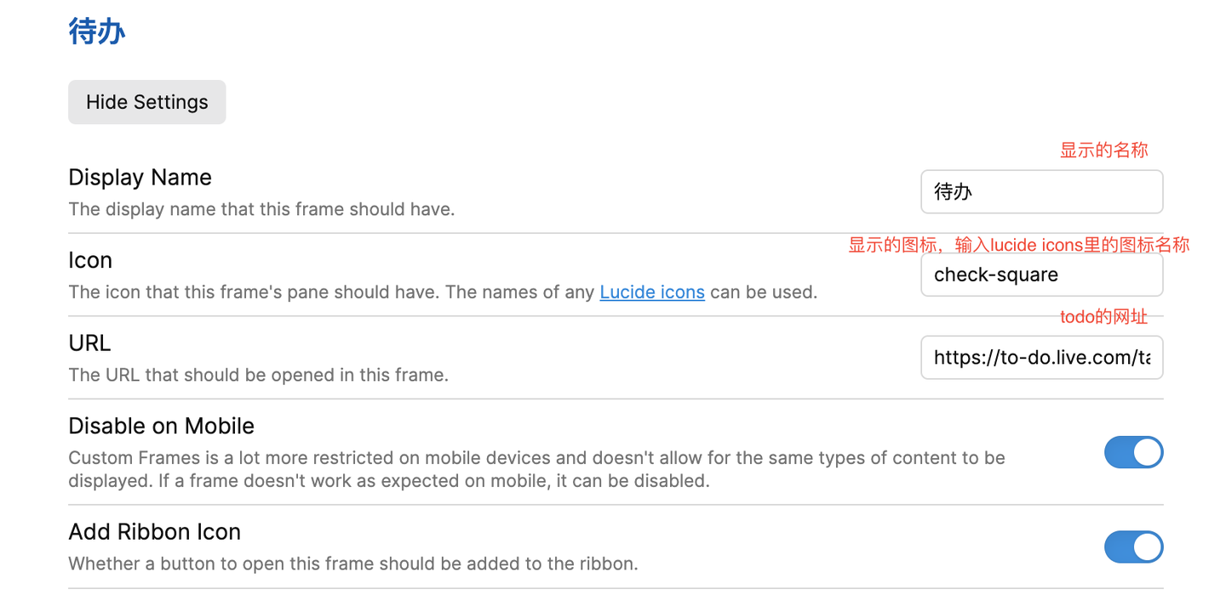Click the red todo的网址 annotation
1226x595 pixels.
[1103, 317]
